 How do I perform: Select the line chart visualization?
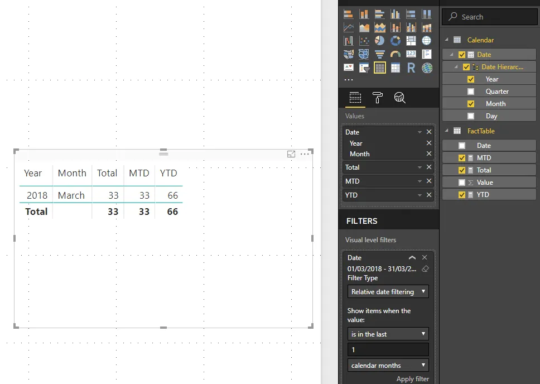349,27
